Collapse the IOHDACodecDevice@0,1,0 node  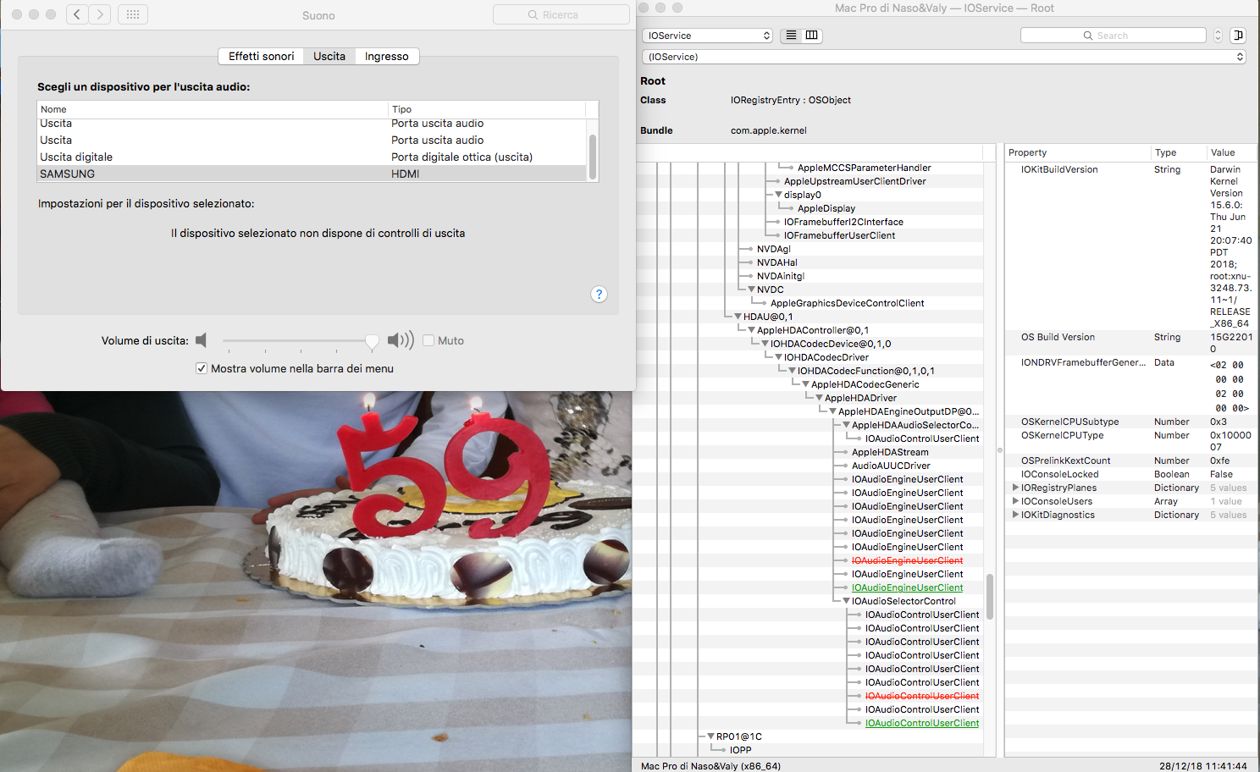coord(765,344)
